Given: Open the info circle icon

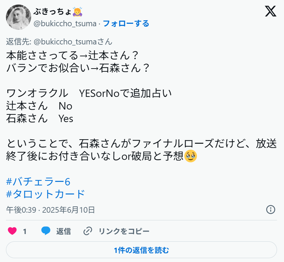Looking at the screenshot, I should [x=270, y=210].
